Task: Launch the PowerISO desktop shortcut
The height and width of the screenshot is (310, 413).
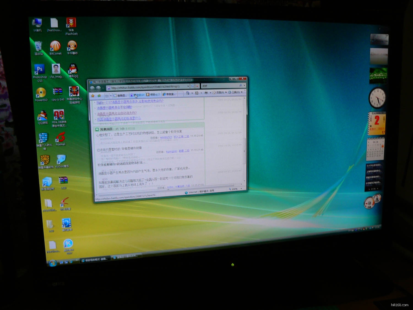Action: tap(41, 93)
